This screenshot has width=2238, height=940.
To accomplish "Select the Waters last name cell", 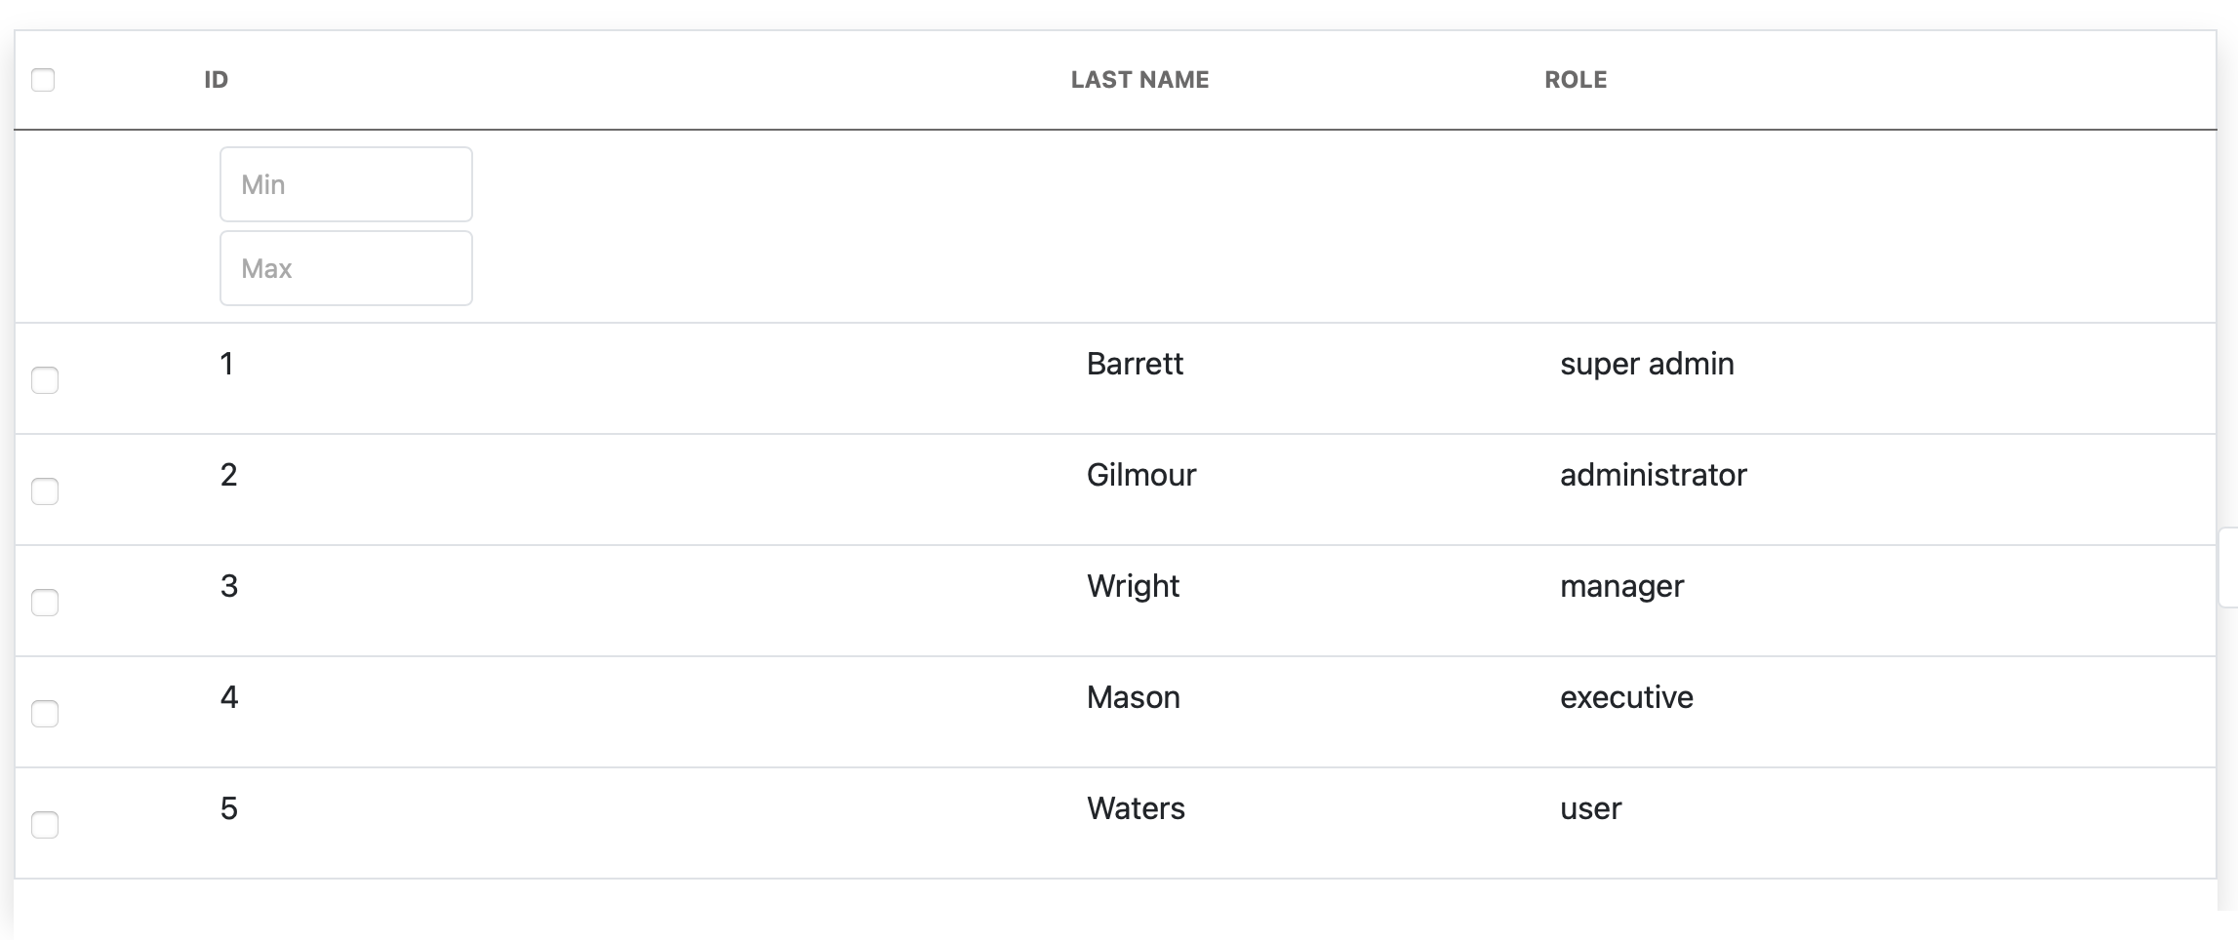I will tap(1136, 808).
